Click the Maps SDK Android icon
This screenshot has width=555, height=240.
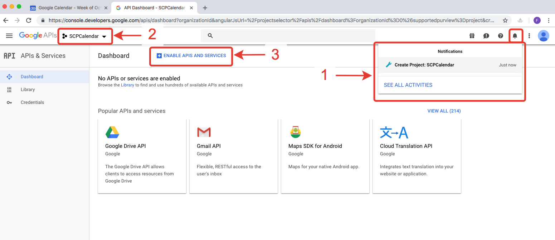[x=296, y=132]
